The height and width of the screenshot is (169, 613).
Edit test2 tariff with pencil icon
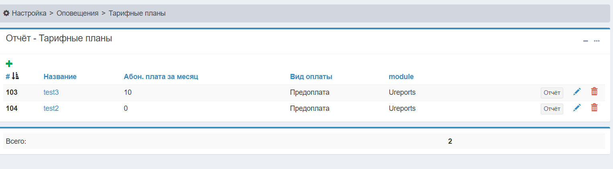[577, 108]
